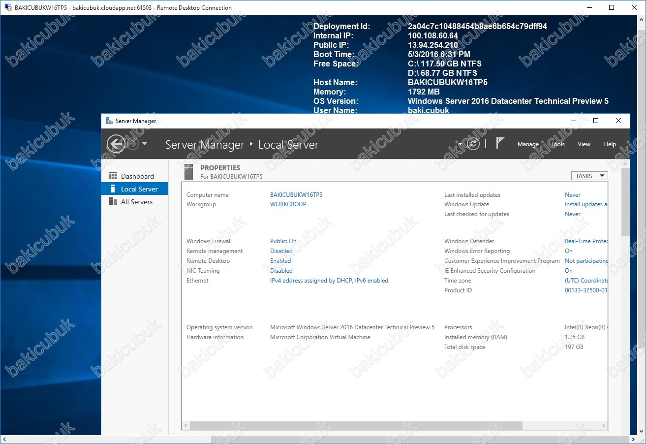This screenshot has height=444, width=646.
Task: Click Last installed updates 'Never' link
Action: point(573,195)
